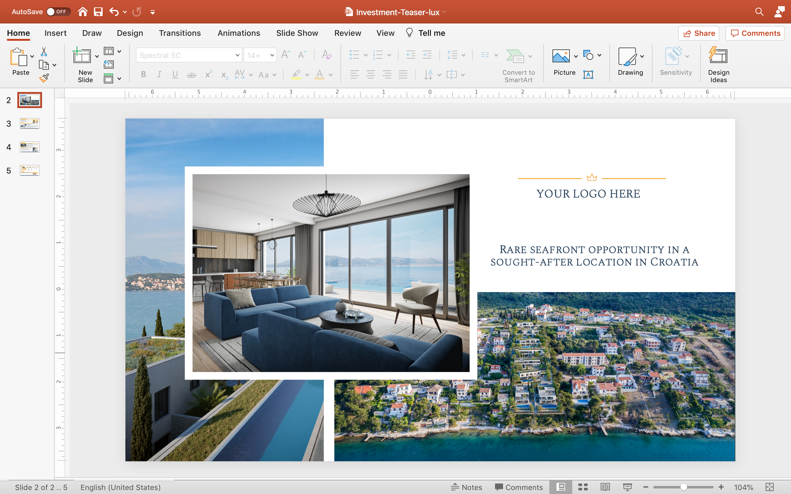Viewport: 791px width, 494px height.
Task: Select the Format Painter brush
Action: [44, 78]
